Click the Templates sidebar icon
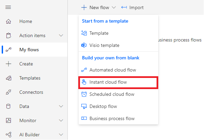The image size is (204, 140). coord(8,78)
